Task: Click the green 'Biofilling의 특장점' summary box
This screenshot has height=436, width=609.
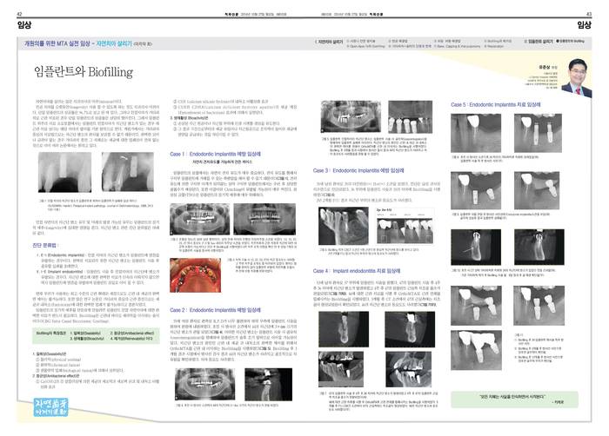Action: point(96,336)
